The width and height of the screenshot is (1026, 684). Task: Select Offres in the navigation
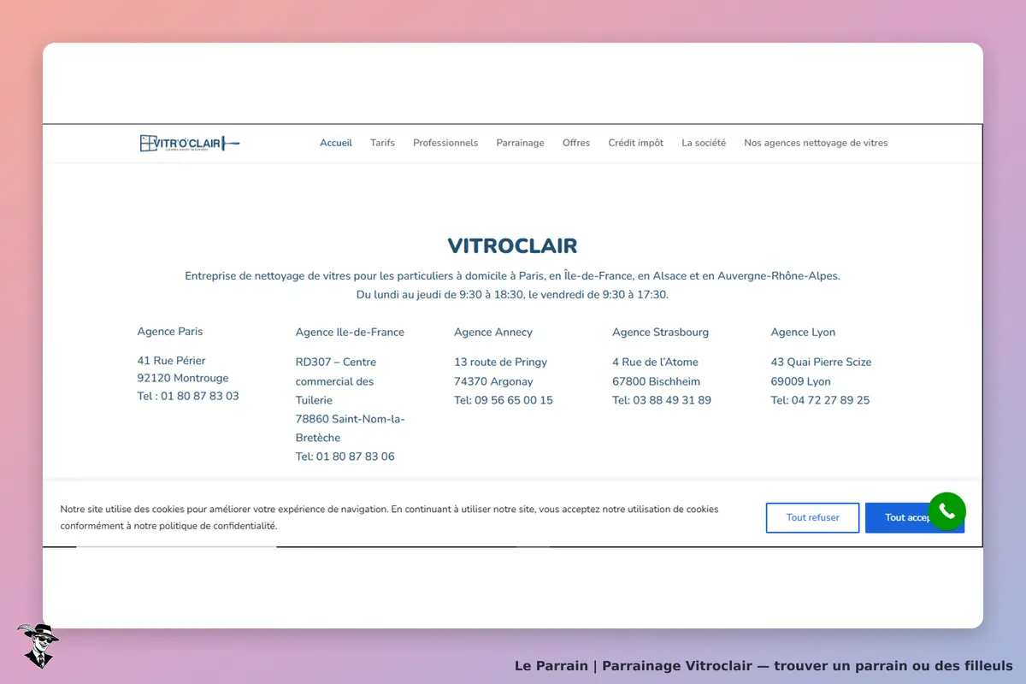click(x=576, y=143)
